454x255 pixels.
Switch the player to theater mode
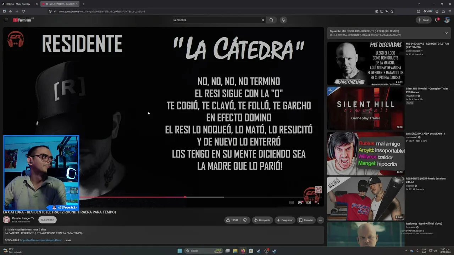point(309,203)
